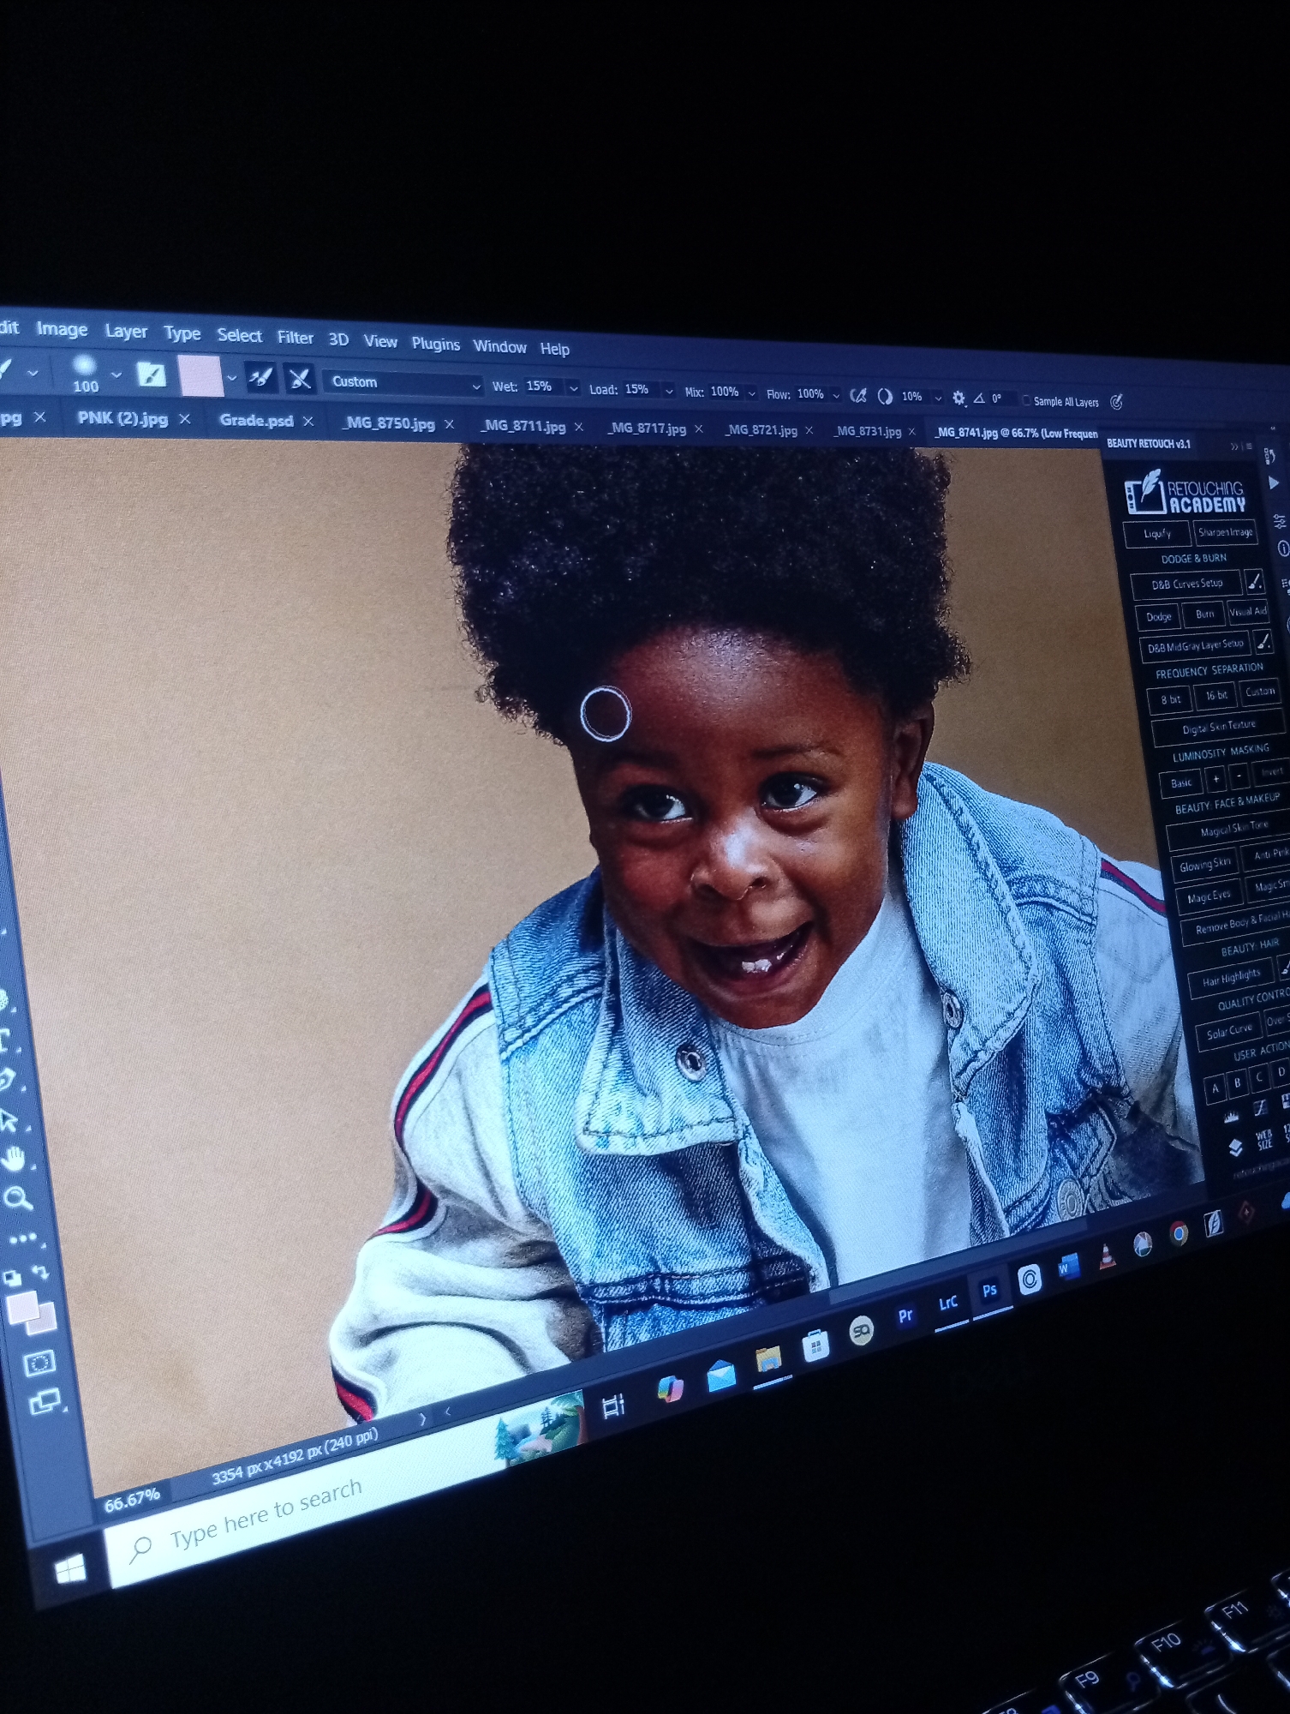This screenshot has width=1290, height=1714.
Task: Open the Edit Toolbar three-dots icon
Action: point(22,1239)
